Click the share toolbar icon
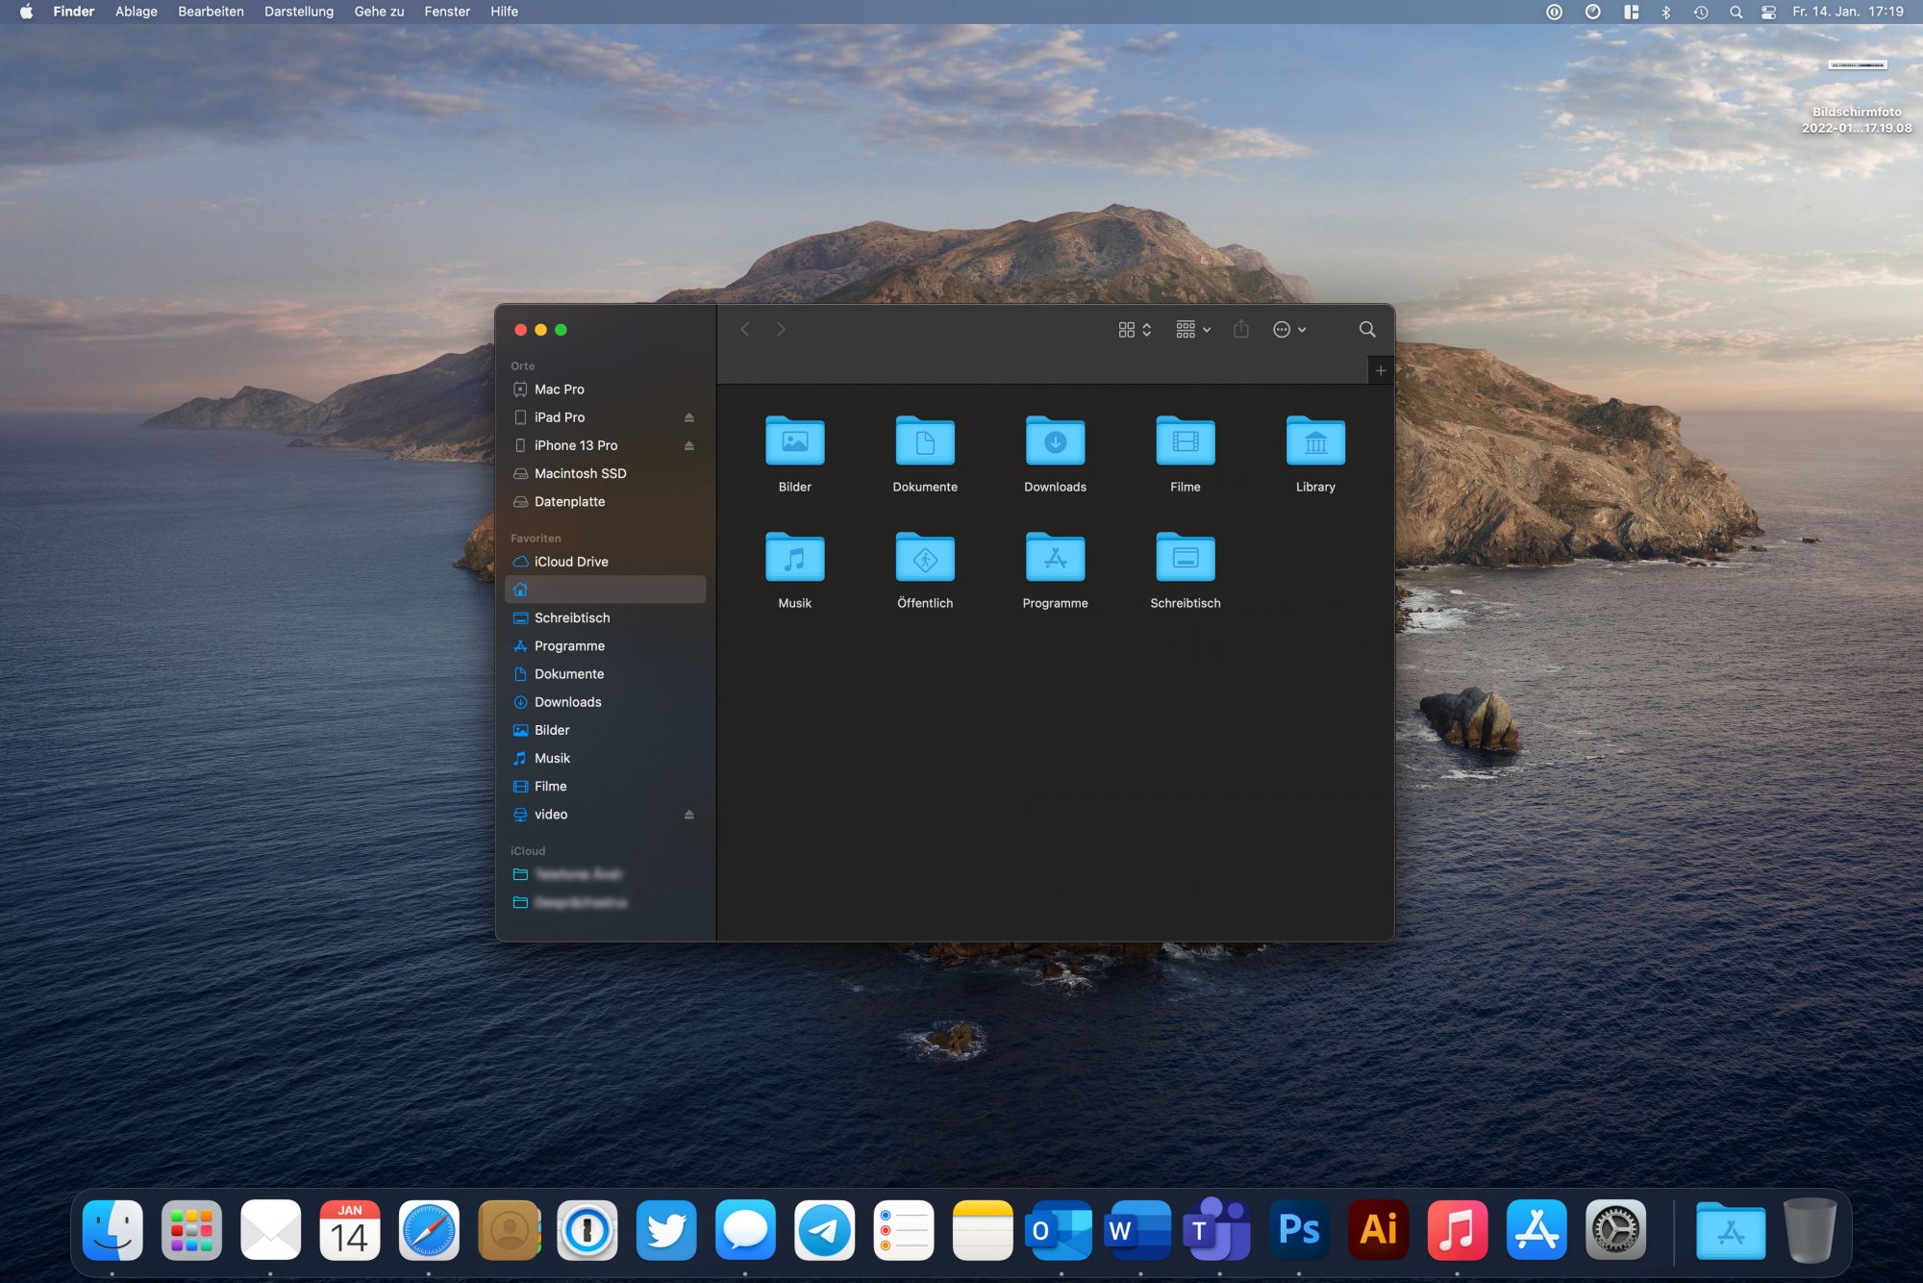The image size is (1923, 1283). (1240, 330)
